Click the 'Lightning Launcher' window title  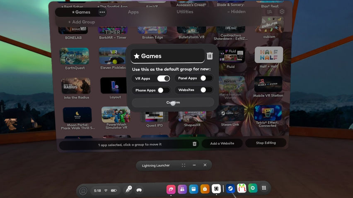point(155,165)
